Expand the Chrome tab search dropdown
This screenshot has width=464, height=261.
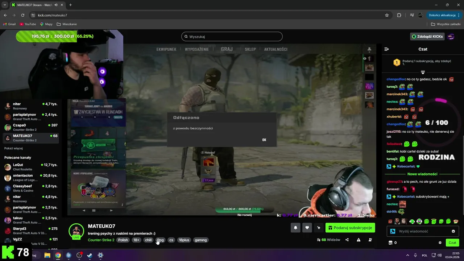[x=5, y=5]
